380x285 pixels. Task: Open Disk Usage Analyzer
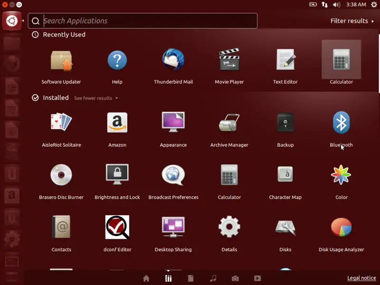[x=341, y=227]
